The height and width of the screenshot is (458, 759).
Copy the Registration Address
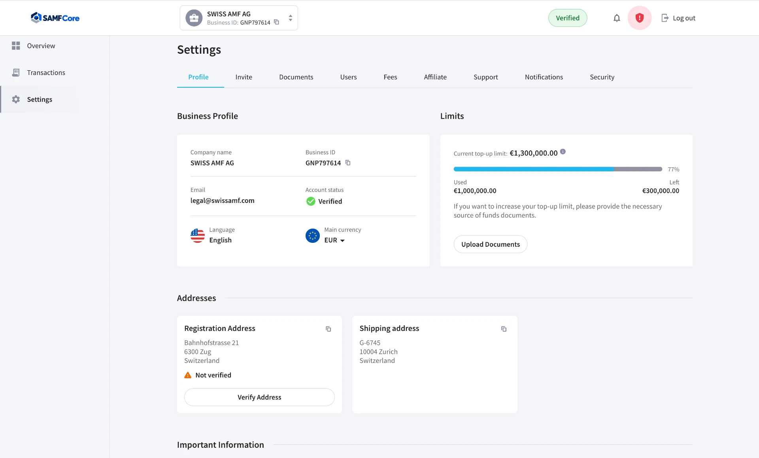[x=328, y=329]
